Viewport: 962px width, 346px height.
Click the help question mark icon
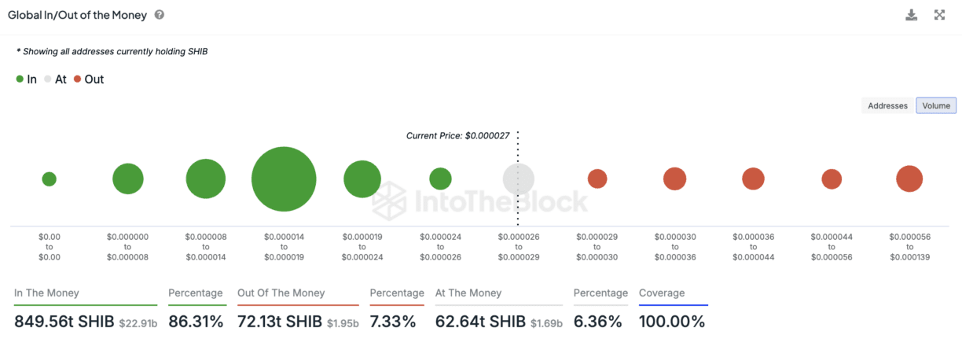160,15
